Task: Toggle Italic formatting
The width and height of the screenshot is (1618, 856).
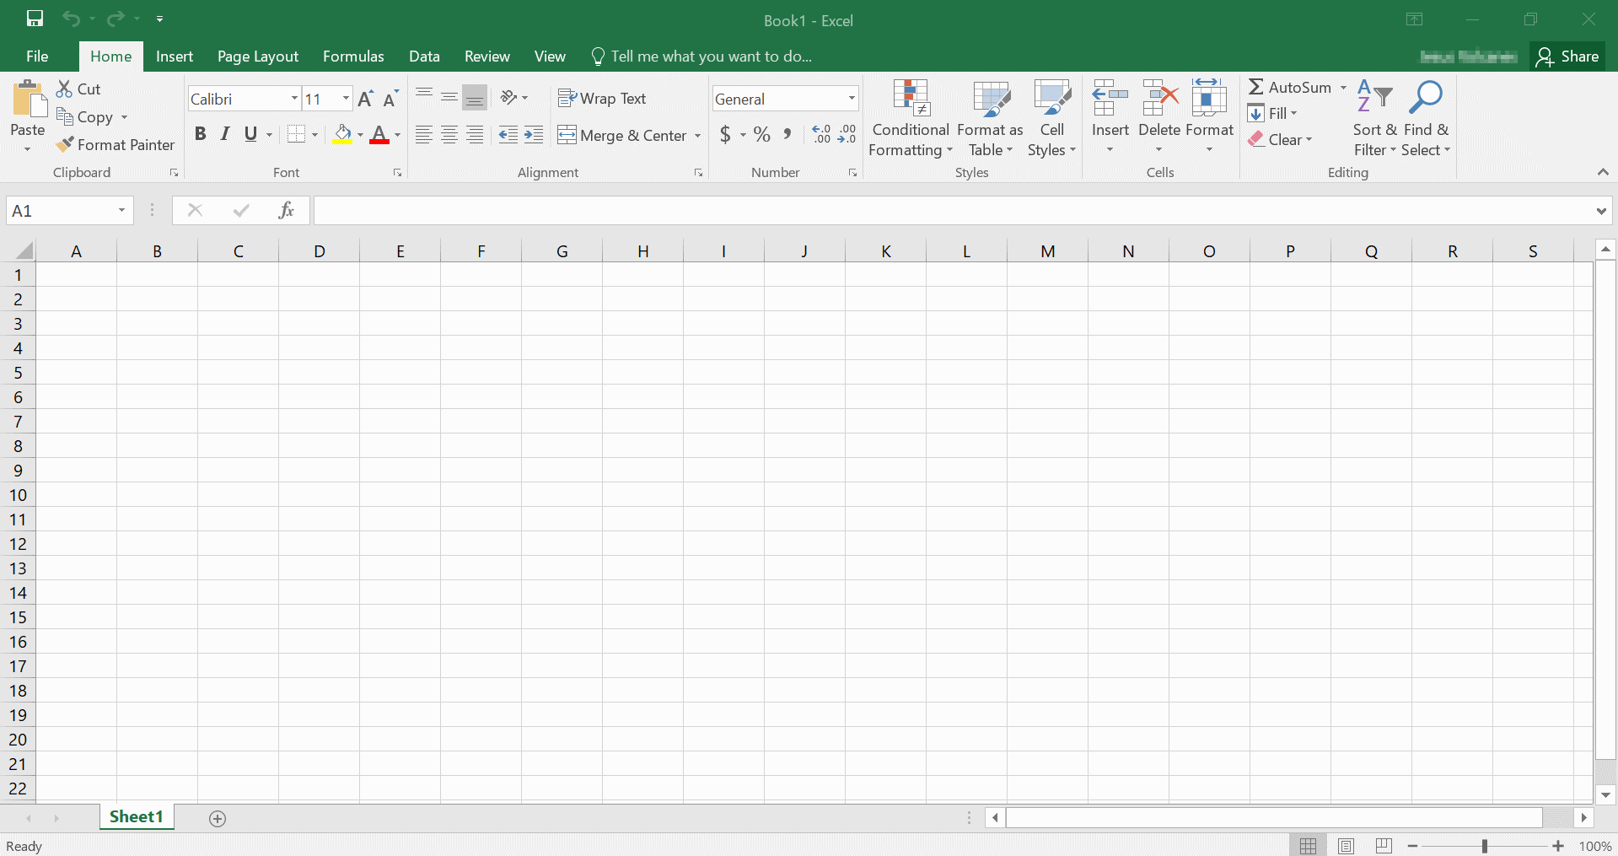Action: click(x=225, y=134)
